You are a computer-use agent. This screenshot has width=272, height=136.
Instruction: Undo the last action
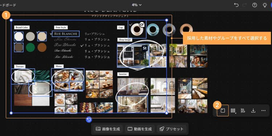236,5
